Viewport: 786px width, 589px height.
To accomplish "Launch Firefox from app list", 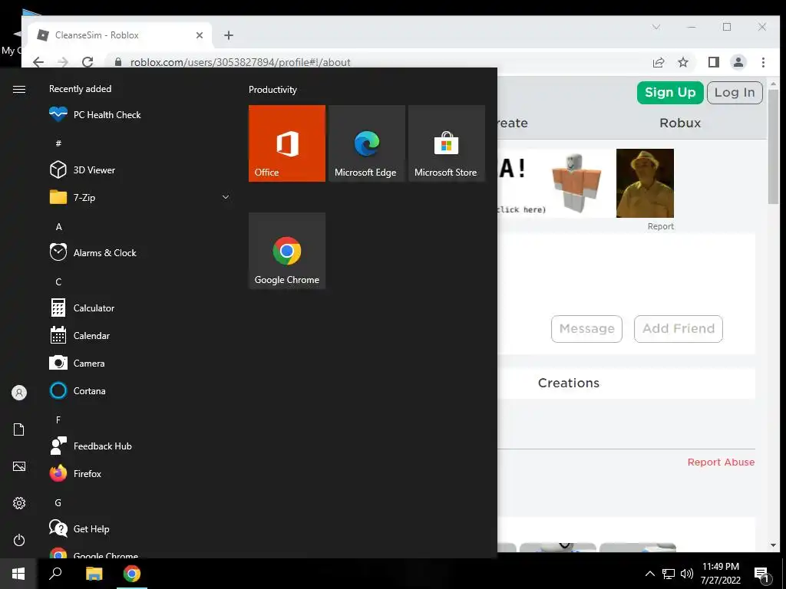I will coord(139,474).
